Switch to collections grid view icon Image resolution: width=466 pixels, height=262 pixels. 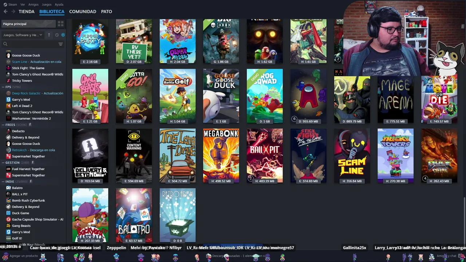tap(61, 24)
